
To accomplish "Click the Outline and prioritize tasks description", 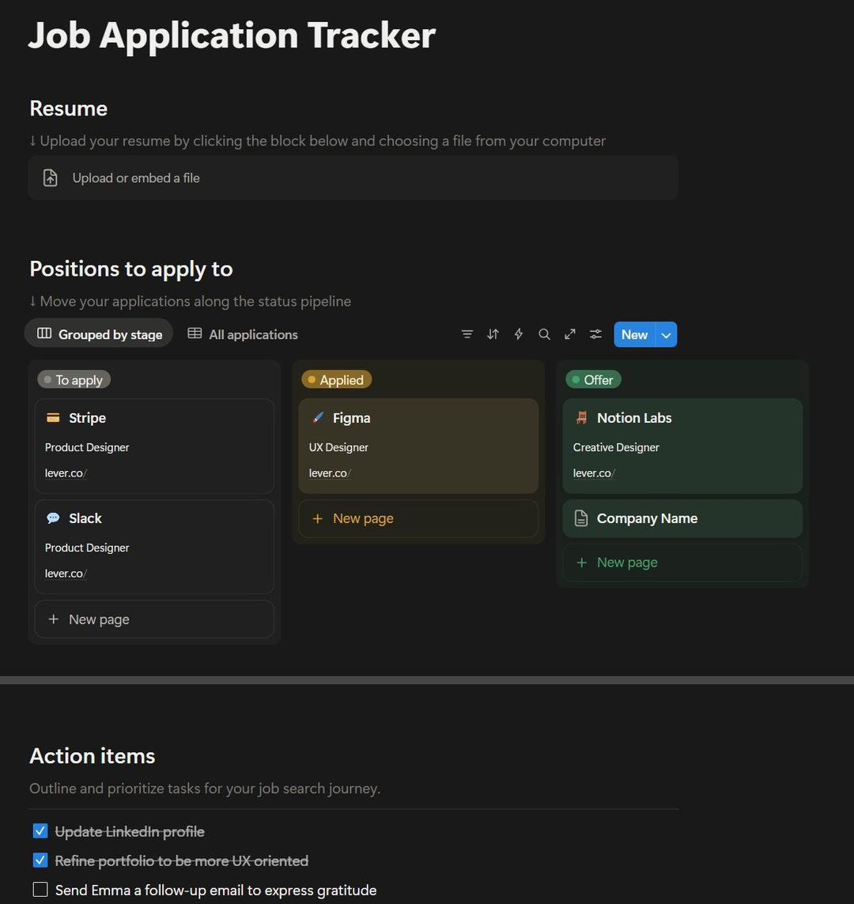I will pyautogui.click(x=205, y=788).
